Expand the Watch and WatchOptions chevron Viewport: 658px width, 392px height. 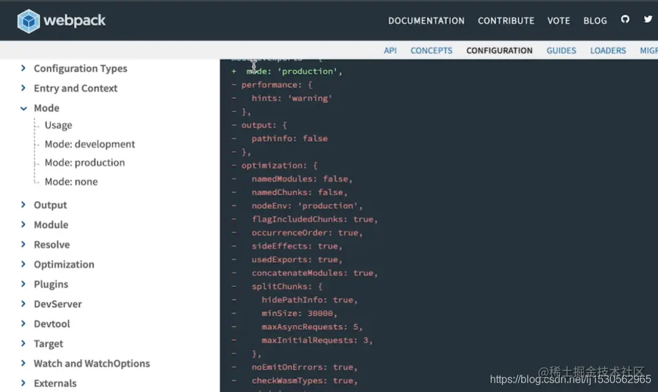click(x=23, y=363)
